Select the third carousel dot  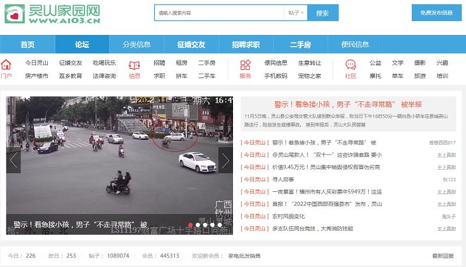(x=205, y=225)
